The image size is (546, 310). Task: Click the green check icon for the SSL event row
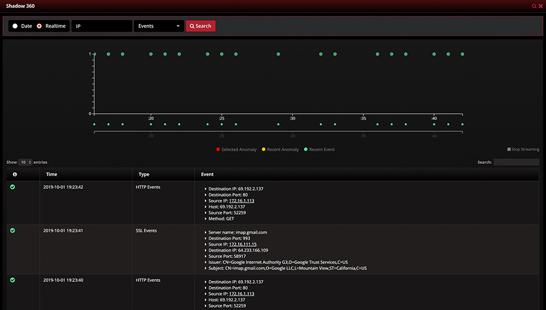13,231
